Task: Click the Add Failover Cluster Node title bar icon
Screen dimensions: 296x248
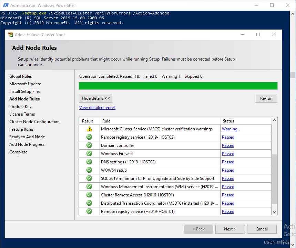Action: click(9, 34)
